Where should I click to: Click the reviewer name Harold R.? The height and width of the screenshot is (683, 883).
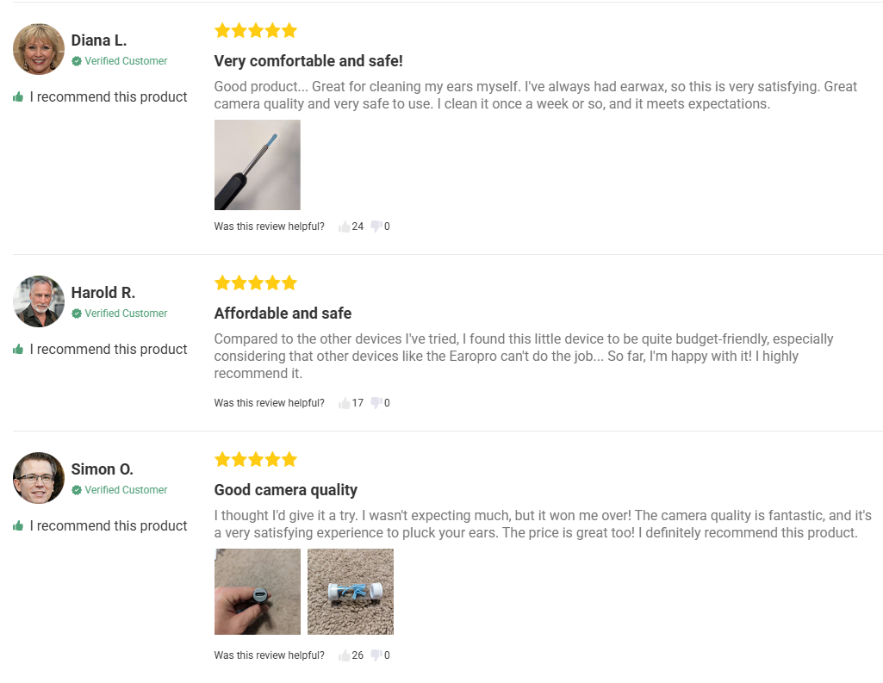pos(103,293)
